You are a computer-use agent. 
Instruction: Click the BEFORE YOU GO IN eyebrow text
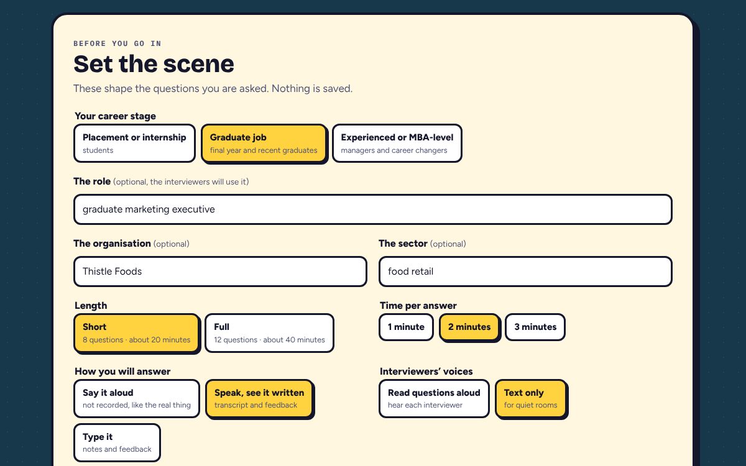[117, 43]
